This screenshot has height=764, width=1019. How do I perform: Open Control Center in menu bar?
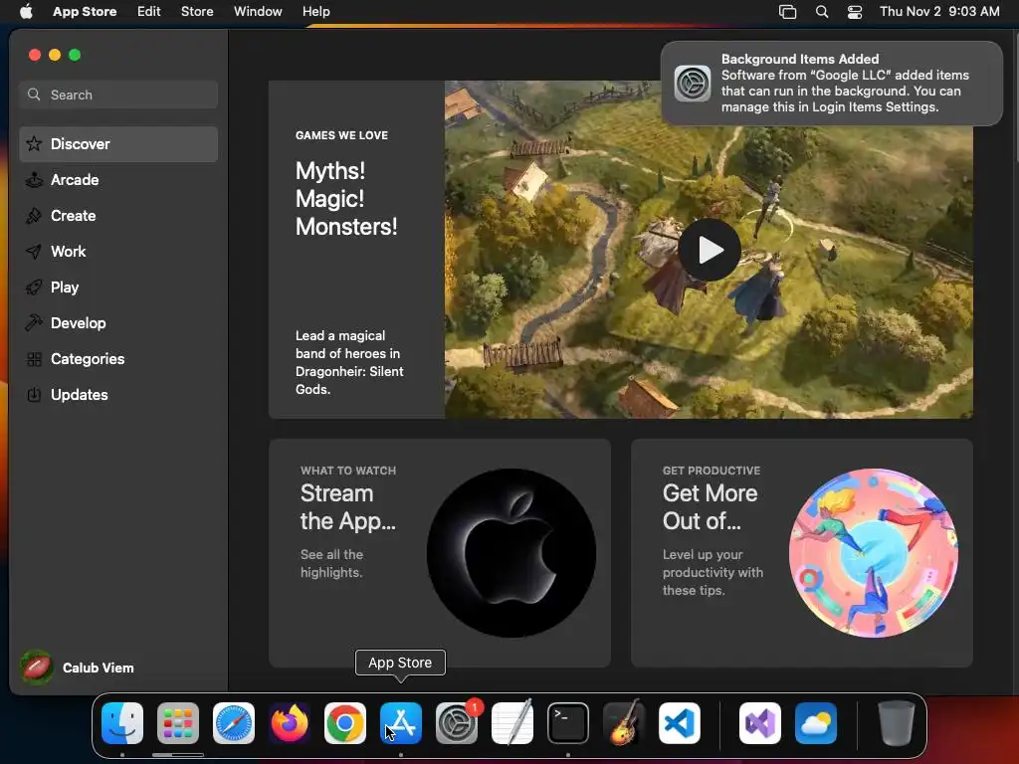pyautogui.click(x=855, y=12)
